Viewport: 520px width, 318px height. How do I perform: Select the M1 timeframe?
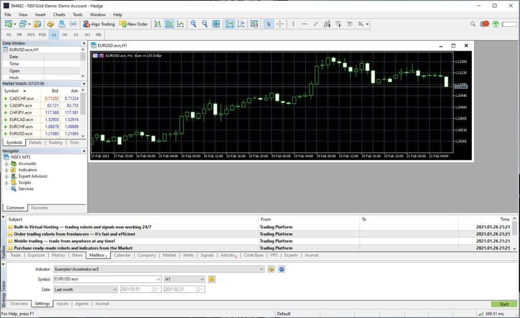point(9,35)
